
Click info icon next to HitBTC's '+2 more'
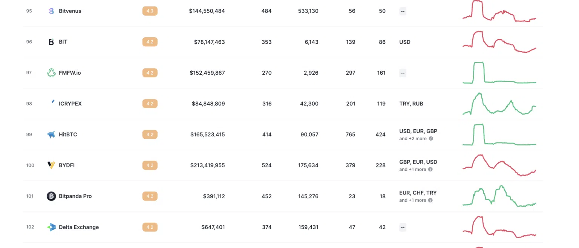pos(431,138)
